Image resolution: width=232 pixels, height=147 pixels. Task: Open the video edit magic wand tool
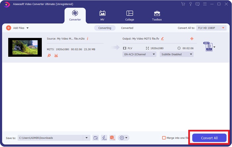point(49,55)
